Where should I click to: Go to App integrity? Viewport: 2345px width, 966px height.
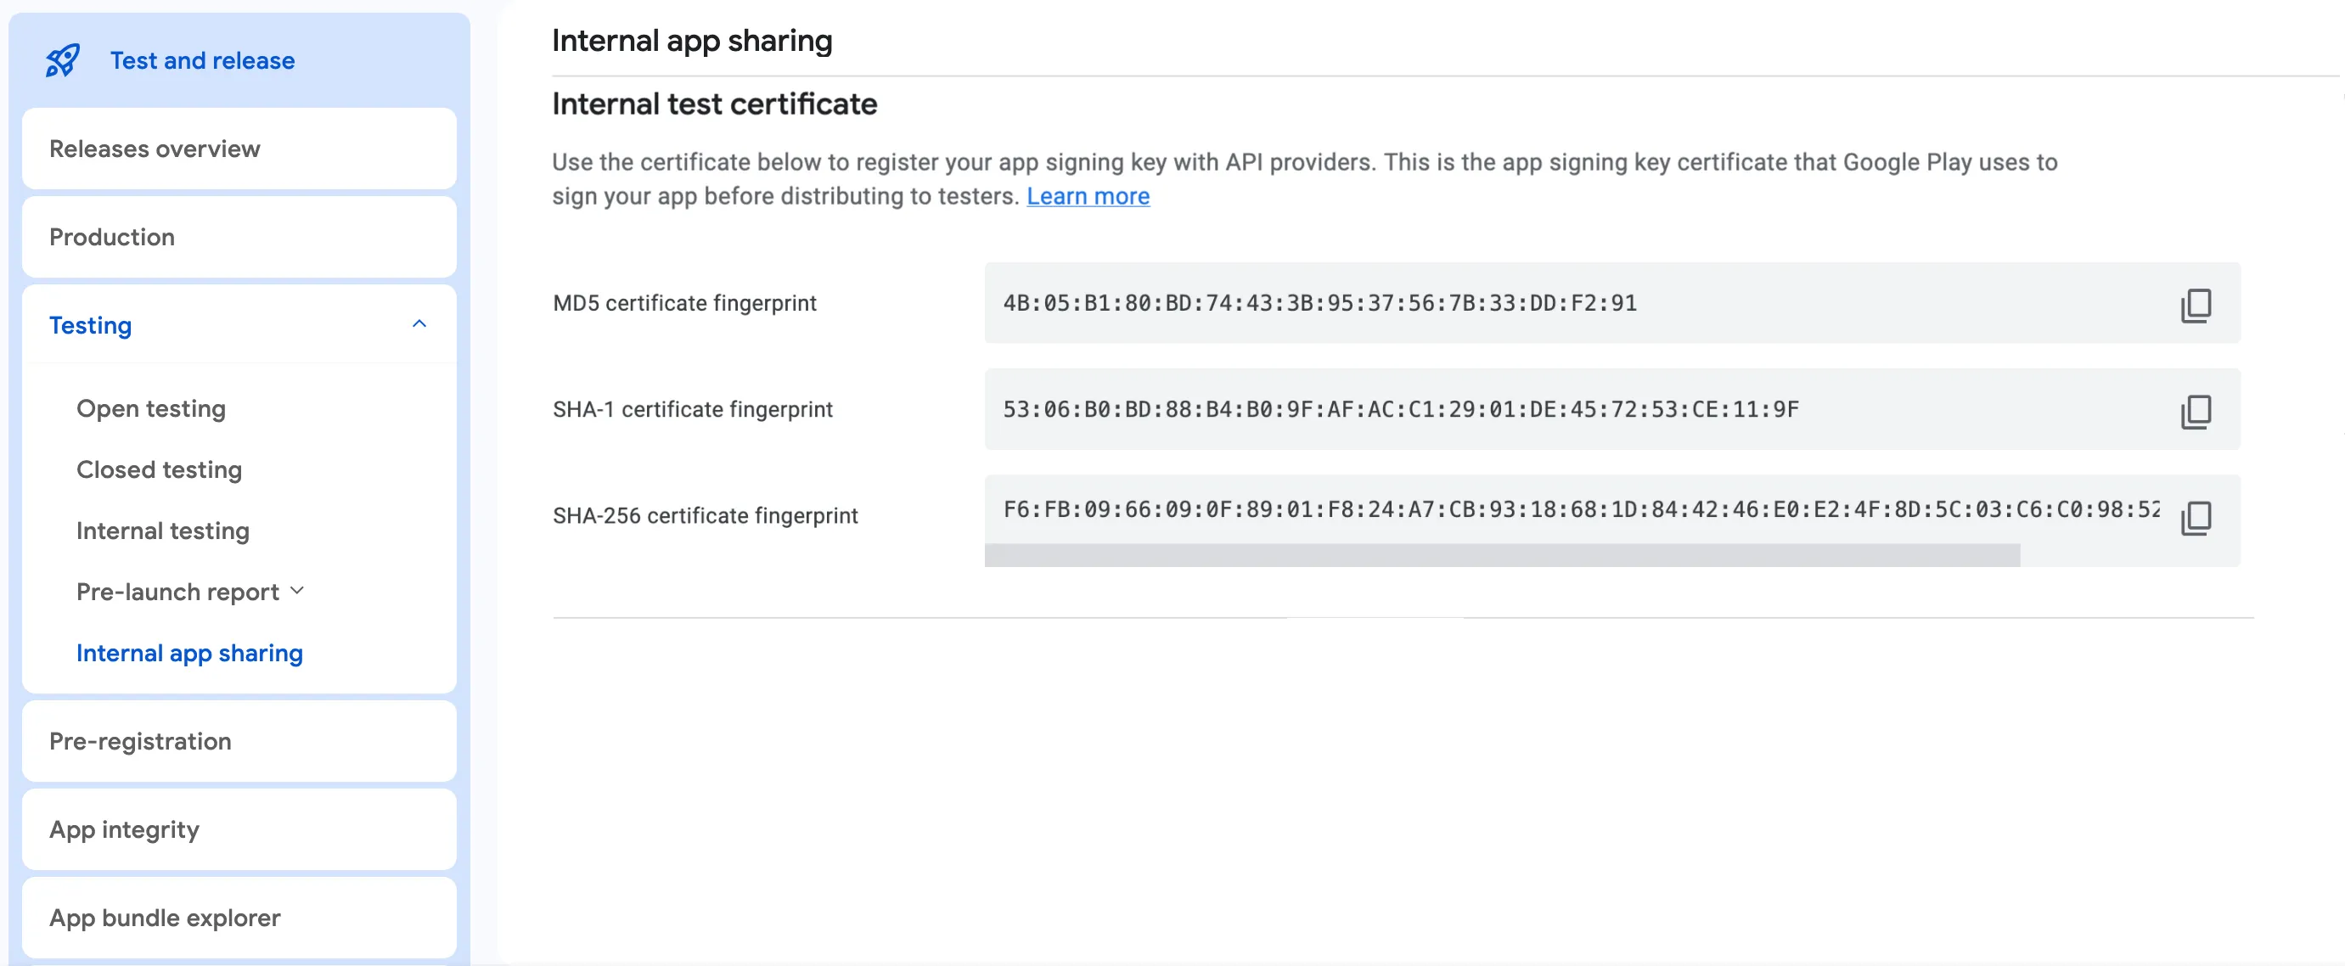tap(125, 829)
